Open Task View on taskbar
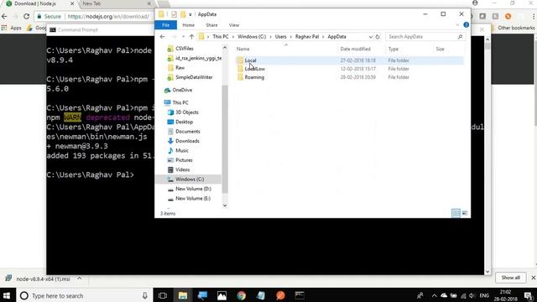 tap(163, 295)
